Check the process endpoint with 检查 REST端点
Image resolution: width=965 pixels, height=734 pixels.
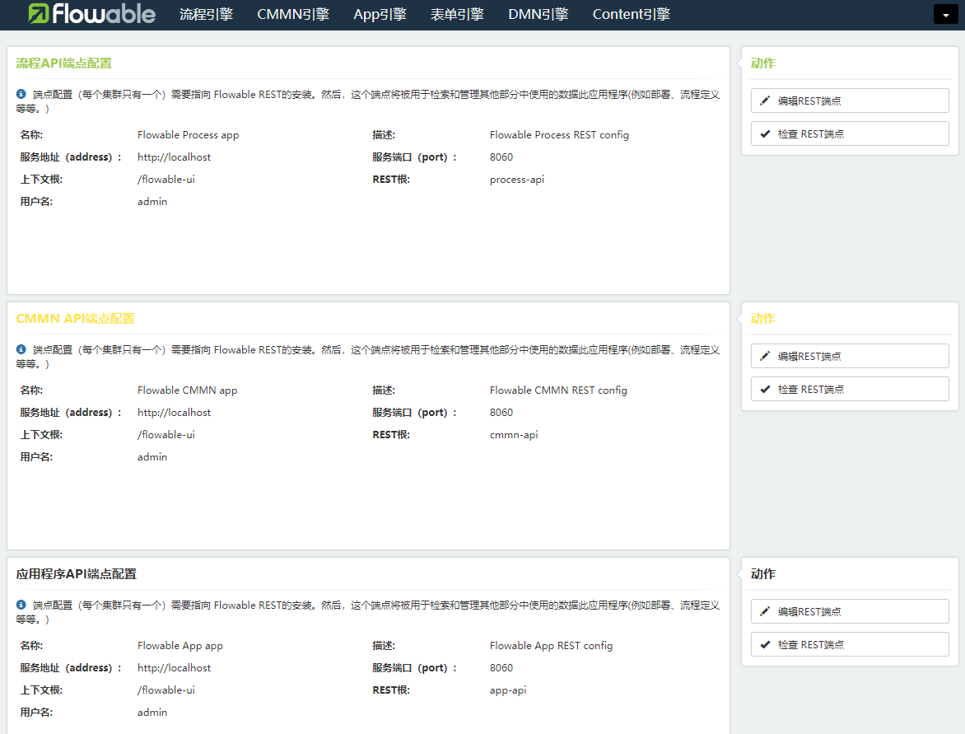coord(850,133)
